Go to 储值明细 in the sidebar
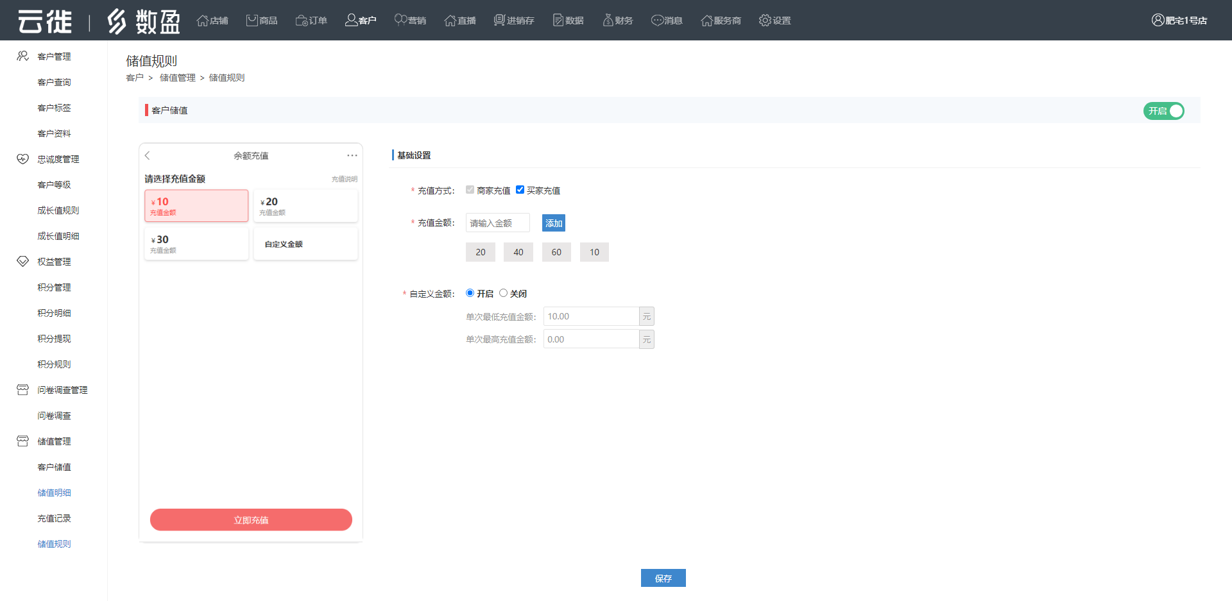The width and height of the screenshot is (1232, 601). 54,493
